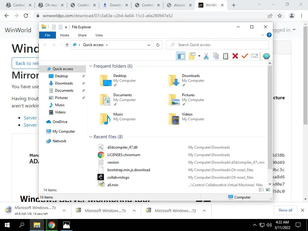
Task: Open options for the third downloaded 7z file
Action: 204,211
